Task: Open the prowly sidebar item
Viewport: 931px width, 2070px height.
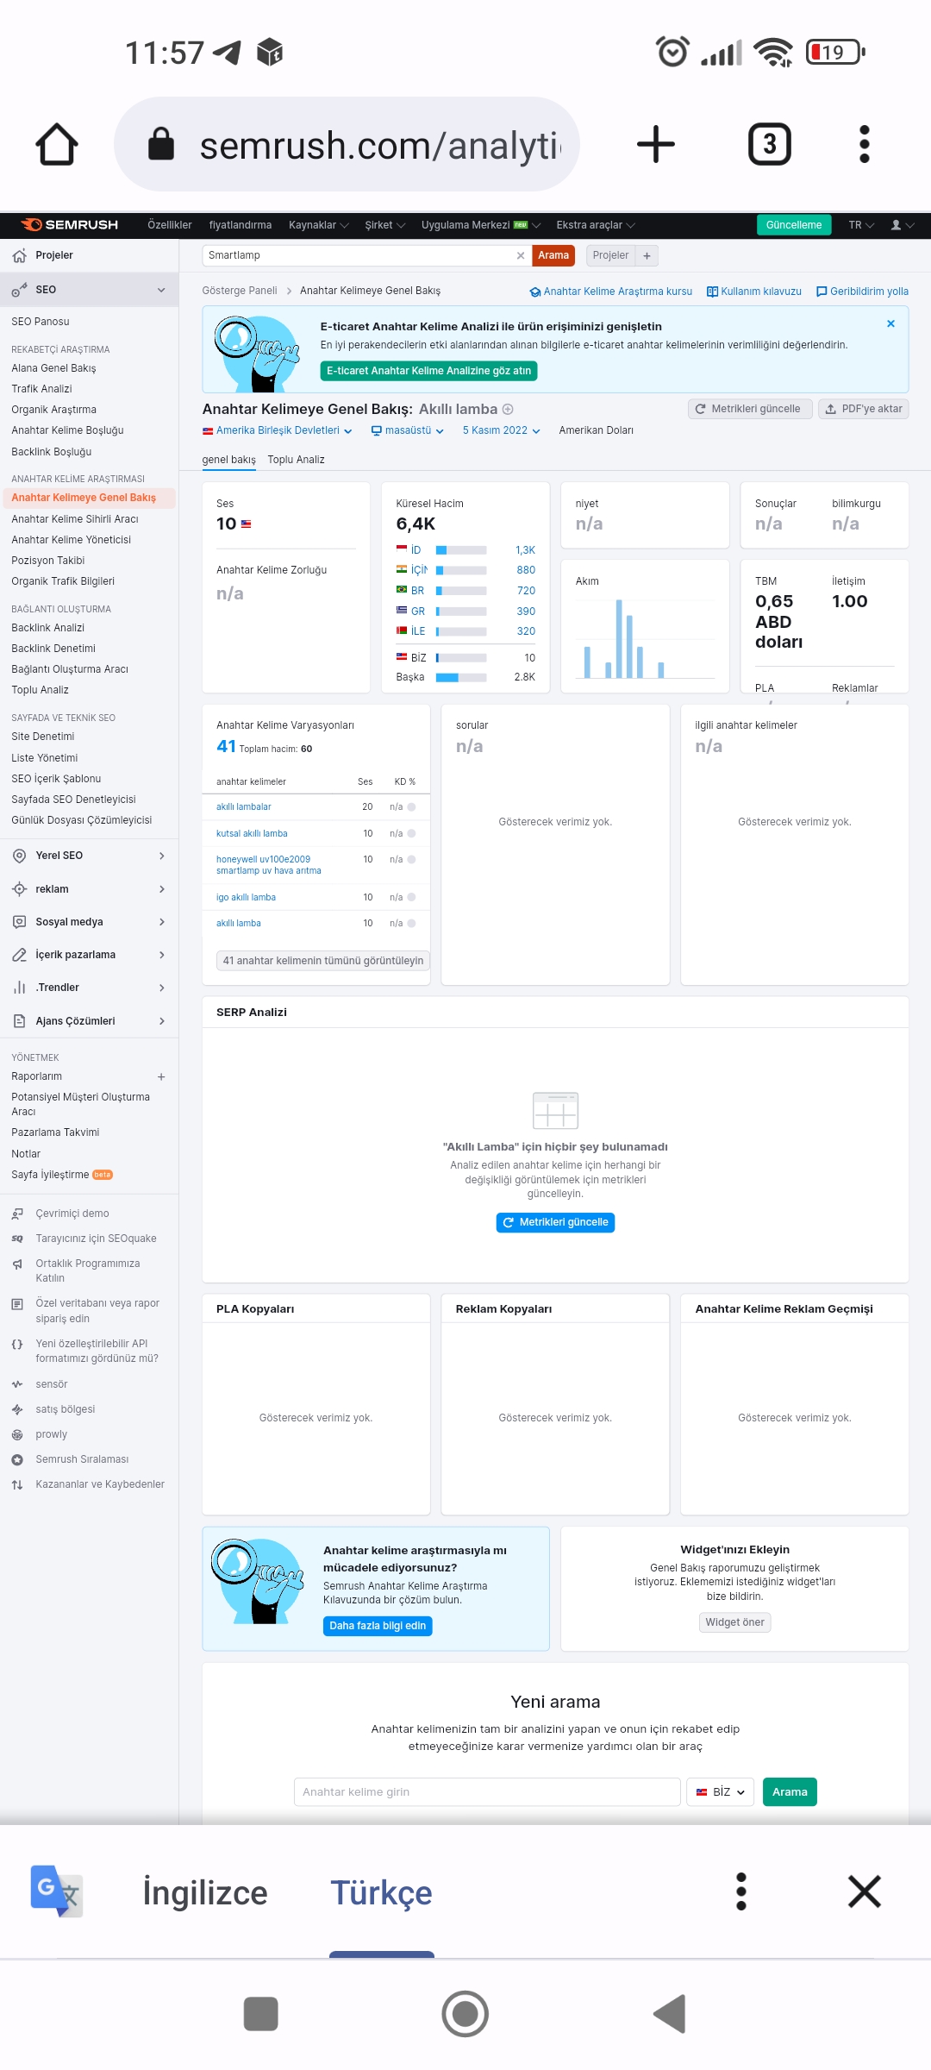Action: point(51,1434)
